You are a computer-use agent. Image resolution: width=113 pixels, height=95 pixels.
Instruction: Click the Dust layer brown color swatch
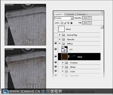click(64, 57)
